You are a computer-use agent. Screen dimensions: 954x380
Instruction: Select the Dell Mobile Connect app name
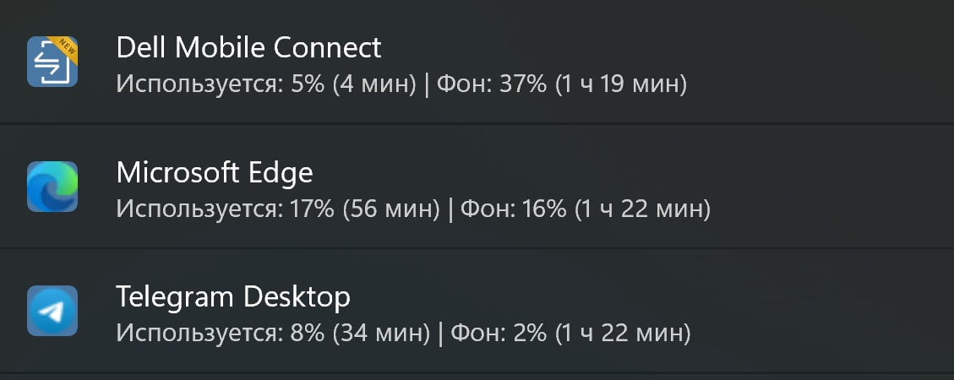pos(248,47)
